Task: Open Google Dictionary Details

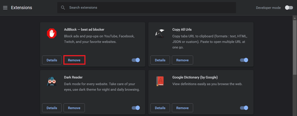Action: tap(160, 108)
